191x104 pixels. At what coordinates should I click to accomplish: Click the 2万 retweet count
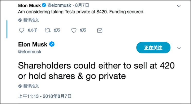coord(57,31)
